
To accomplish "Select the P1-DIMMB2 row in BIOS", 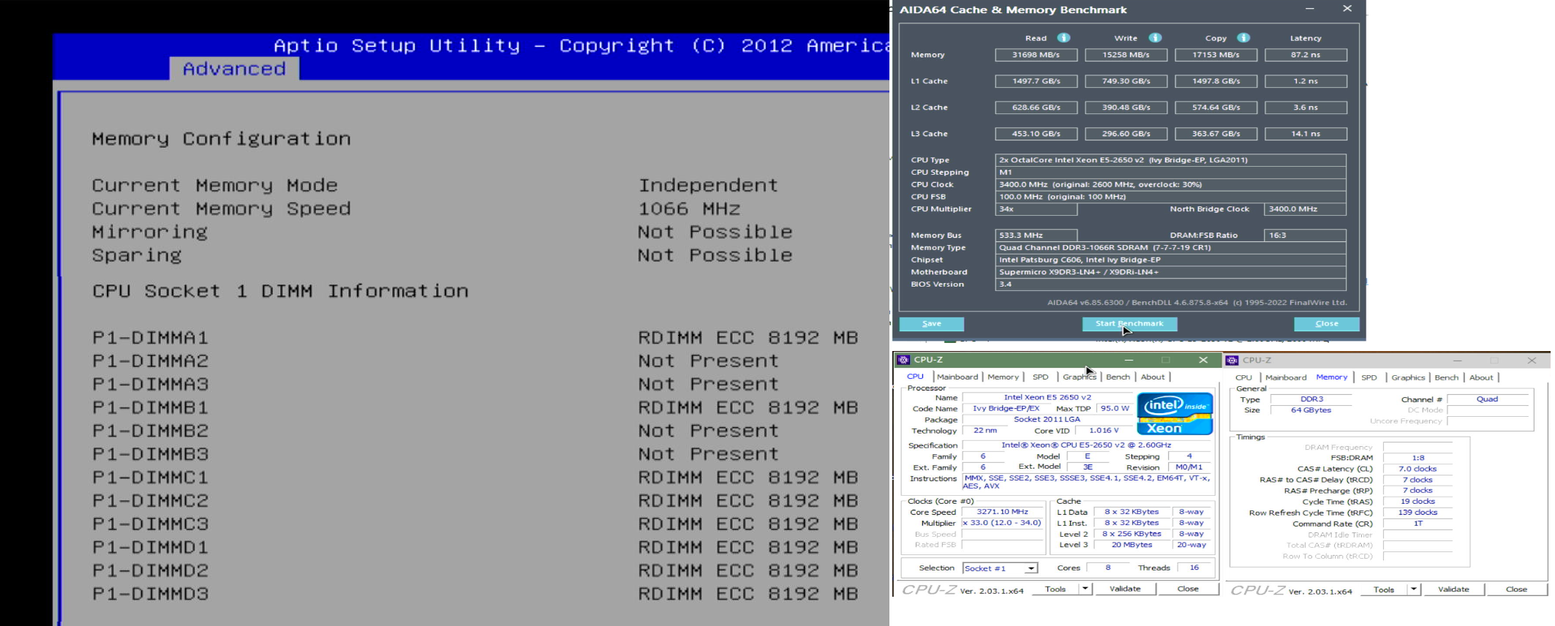I will click(x=436, y=431).
